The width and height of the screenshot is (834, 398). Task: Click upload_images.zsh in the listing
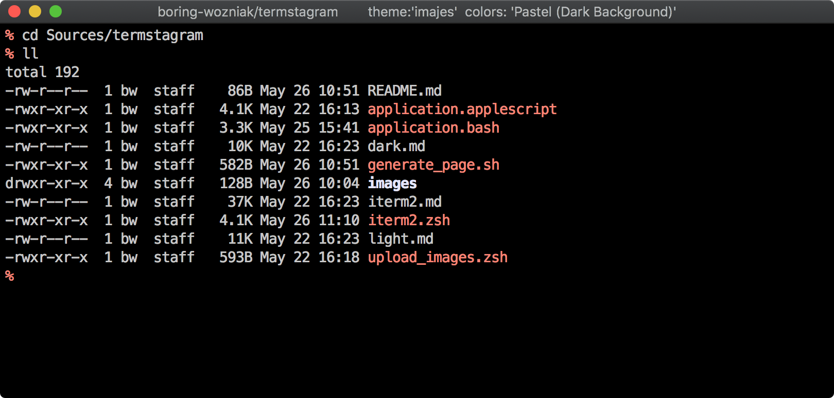click(437, 258)
